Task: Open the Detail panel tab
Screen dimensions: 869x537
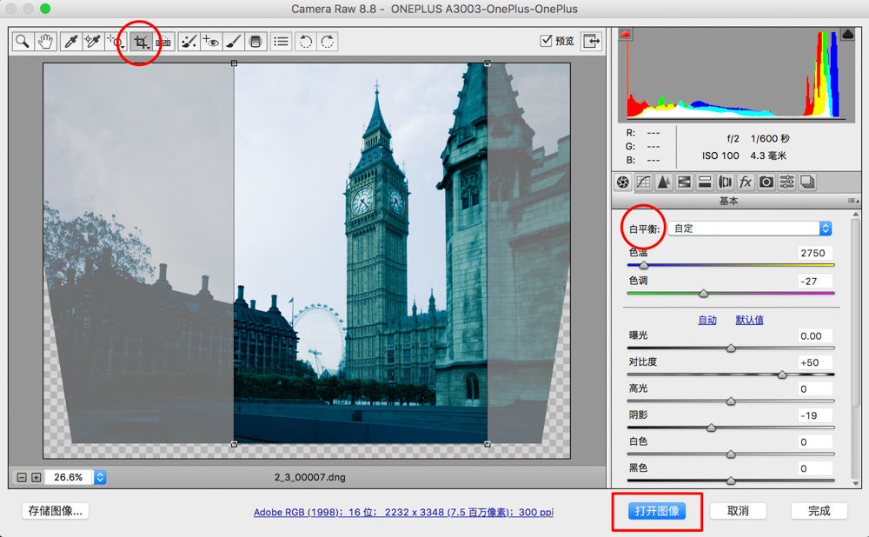Action: 663,182
